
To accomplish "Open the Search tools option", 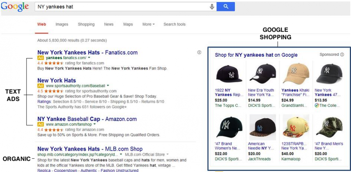I will click(174, 25).
